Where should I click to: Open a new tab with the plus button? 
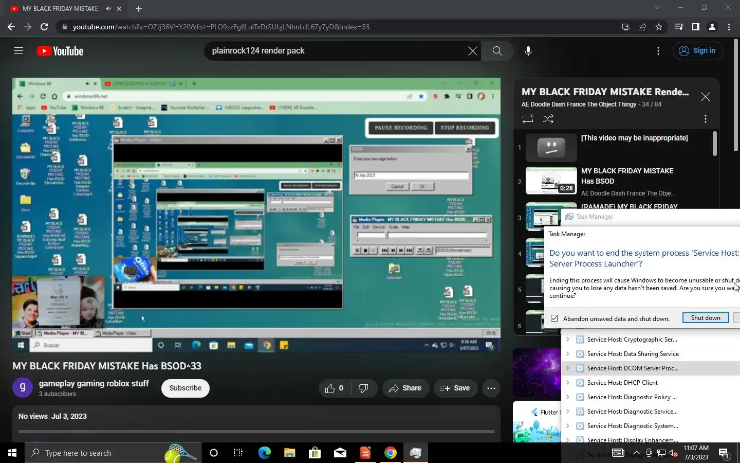tap(139, 9)
